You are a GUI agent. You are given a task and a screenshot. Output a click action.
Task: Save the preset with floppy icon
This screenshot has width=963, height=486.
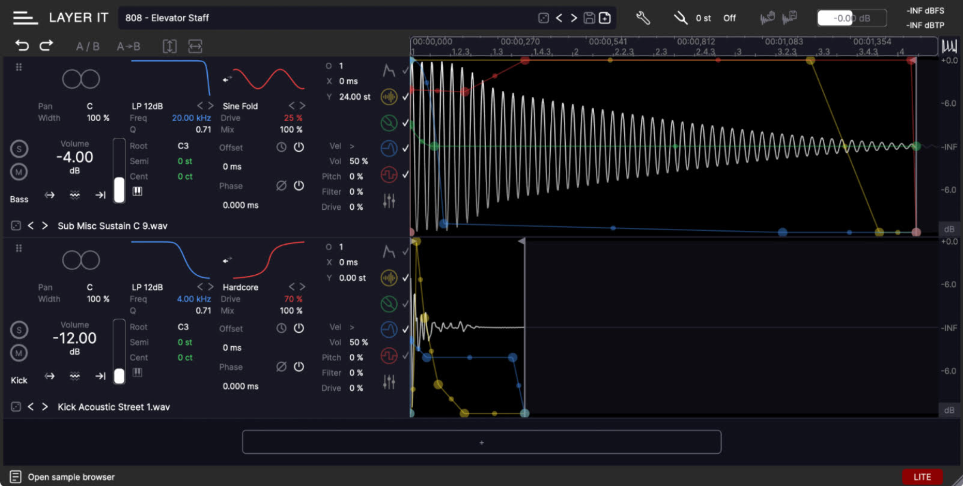(x=589, y=18)
